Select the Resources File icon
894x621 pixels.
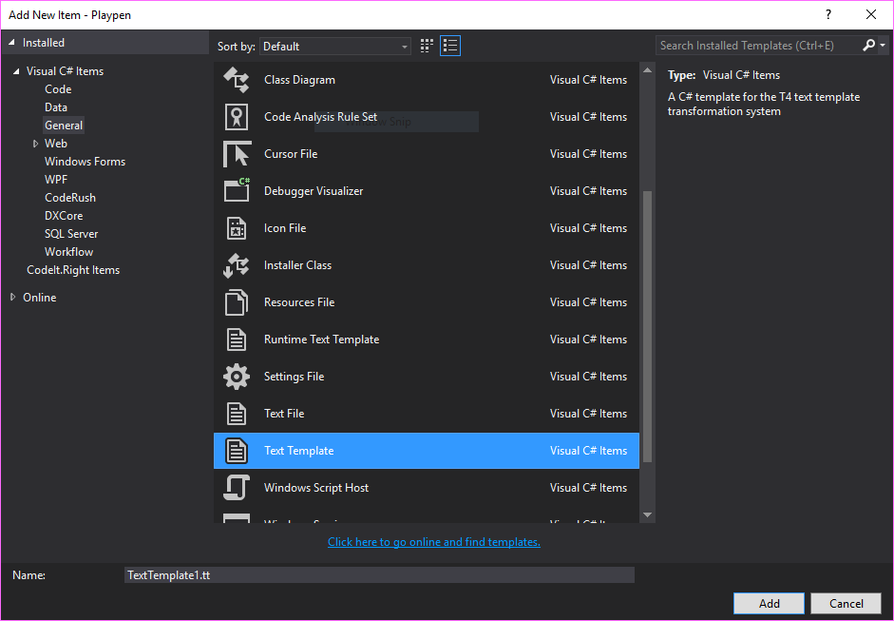click(236, 302)
